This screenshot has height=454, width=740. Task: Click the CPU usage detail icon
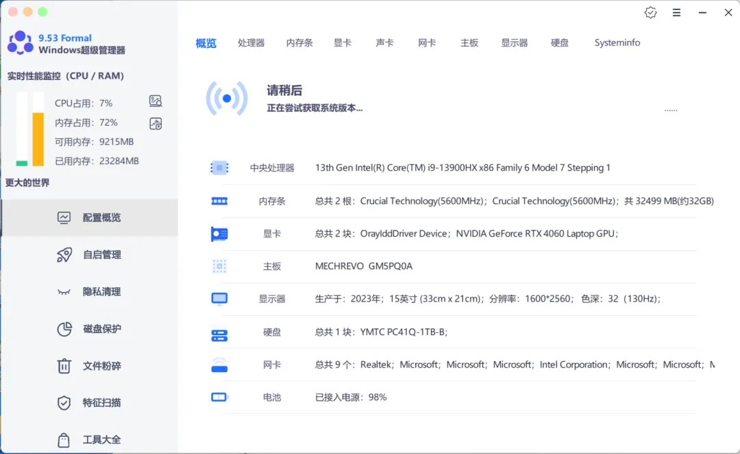tap(156, 101)
